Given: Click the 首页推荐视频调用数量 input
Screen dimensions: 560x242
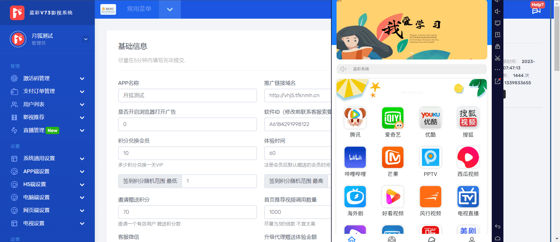Looking at the screenshot, I should (x=298, y=212).
